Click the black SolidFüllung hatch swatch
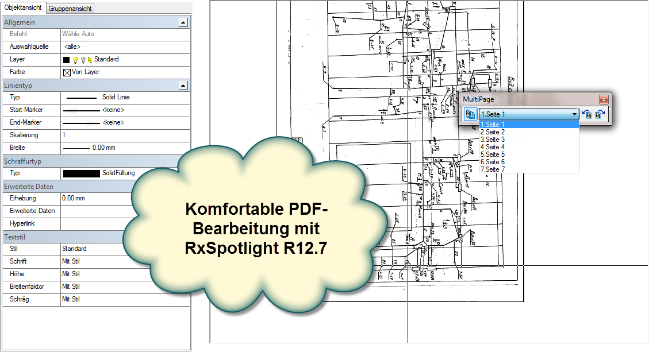Image resolution: width=649 pixels, height=352 pixels. pyautogui.click(x=82, y=173)
